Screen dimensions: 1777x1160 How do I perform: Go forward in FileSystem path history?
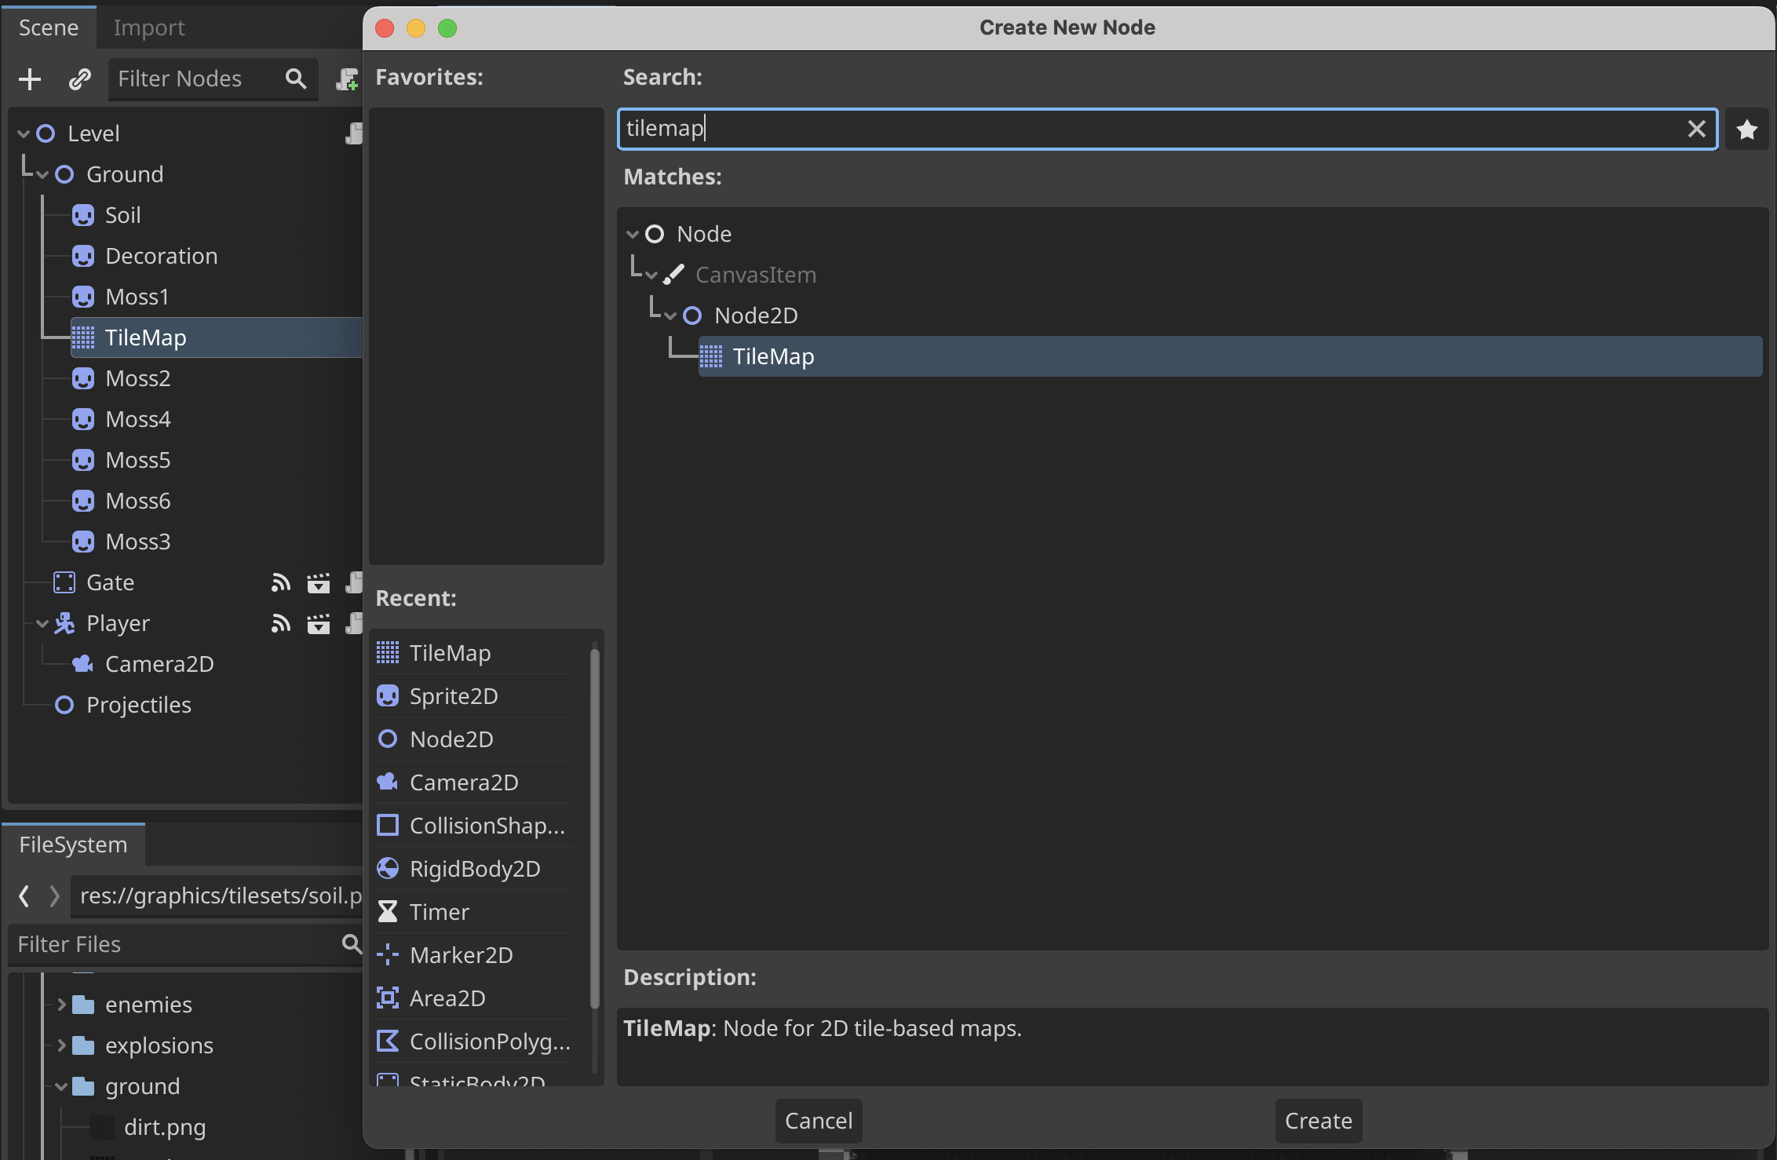[53, 896]
